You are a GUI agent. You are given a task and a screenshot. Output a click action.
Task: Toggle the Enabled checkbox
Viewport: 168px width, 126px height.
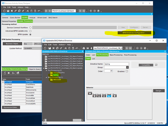127,71
